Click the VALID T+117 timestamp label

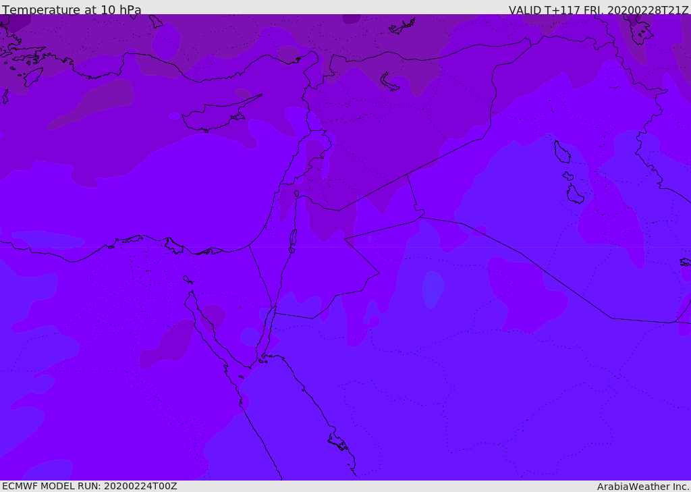point(599,9)
